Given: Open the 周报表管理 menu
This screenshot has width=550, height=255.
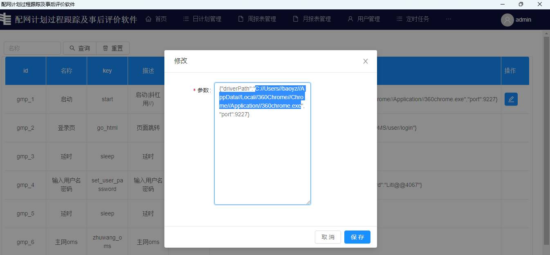Looking at the screenshot, I should pos(257,19).
